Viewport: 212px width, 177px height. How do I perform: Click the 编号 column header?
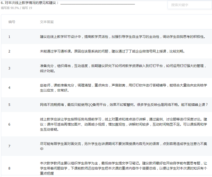(x=12, y=22)
